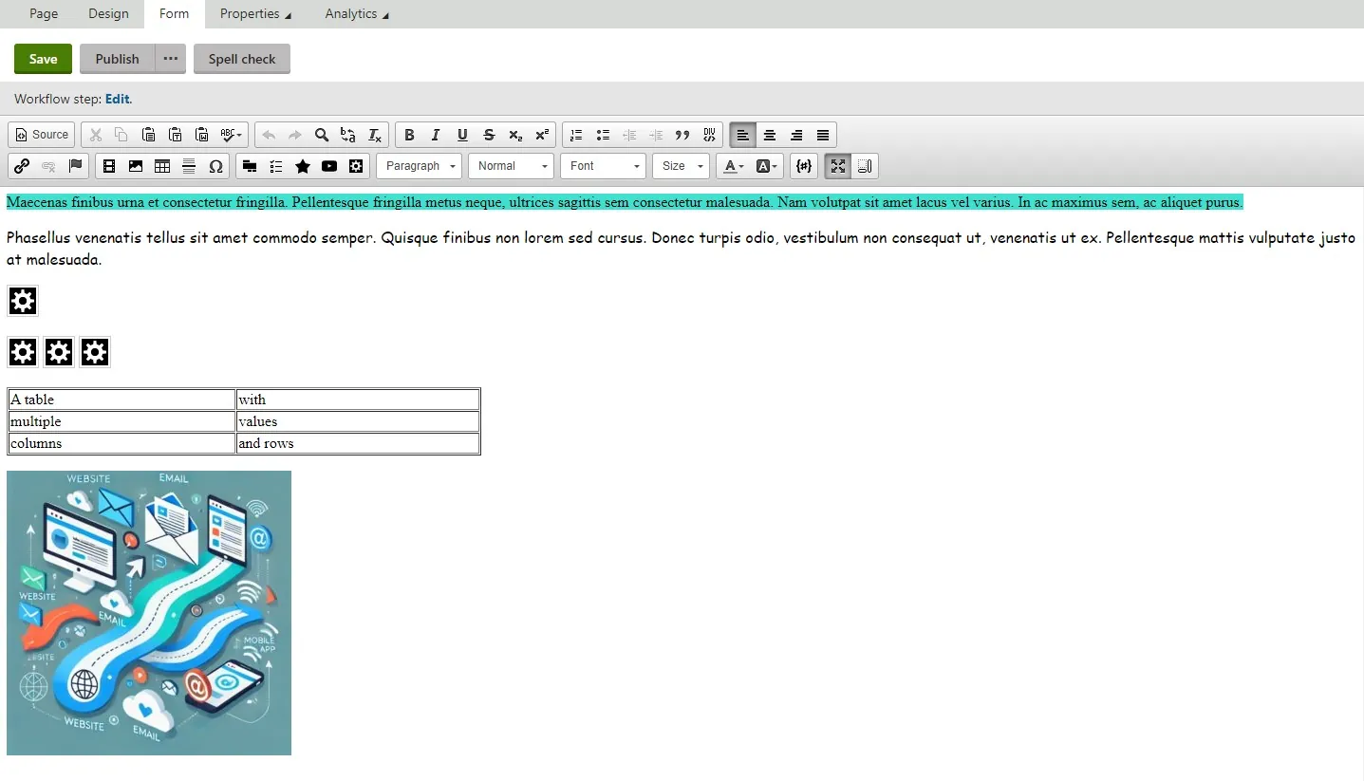Toggle italic formatting
Image resolution: width=1364 pixels, height=781 pixels.
coord(436,135)
